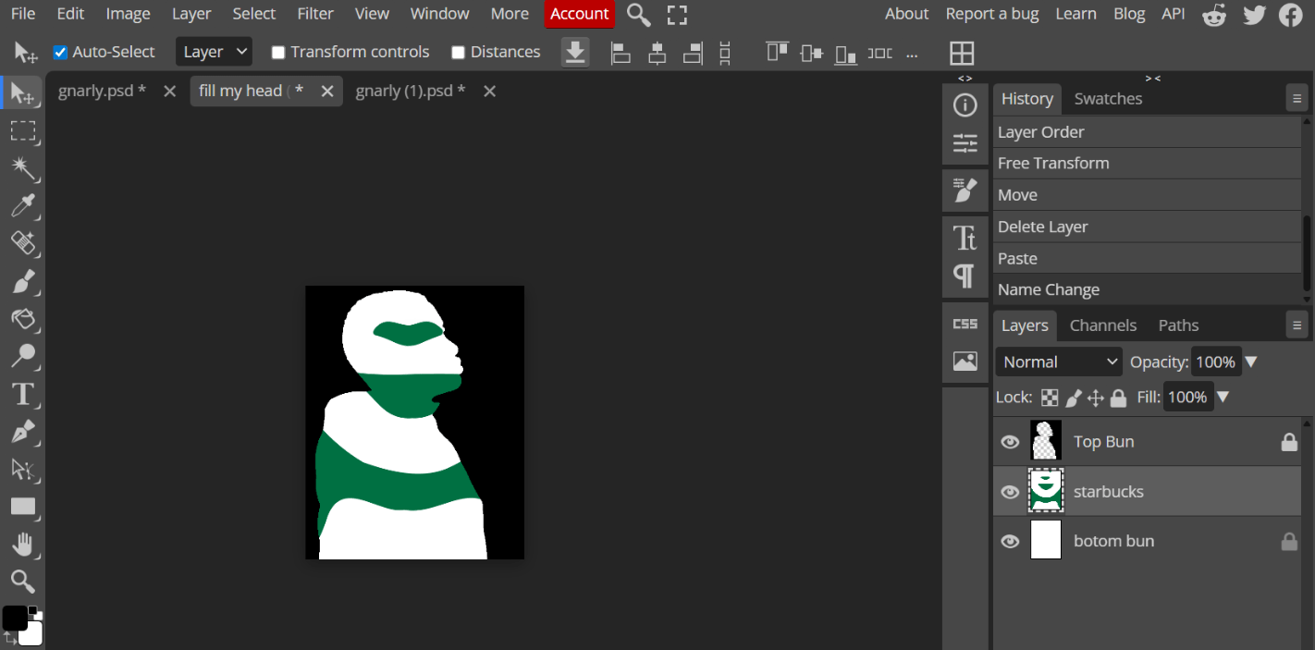
Task: Hide the Top Bun layer
Action: pyautogui.click(x=1010, y=442)
